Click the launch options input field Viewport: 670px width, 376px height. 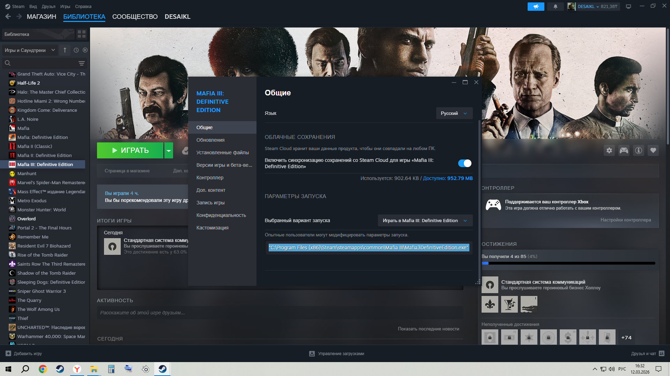point(368,248)
